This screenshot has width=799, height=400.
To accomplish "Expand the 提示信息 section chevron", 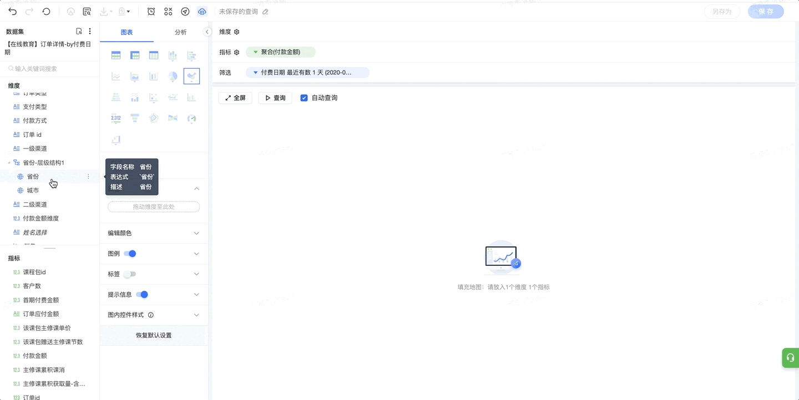I will click(x=196, y=295).
